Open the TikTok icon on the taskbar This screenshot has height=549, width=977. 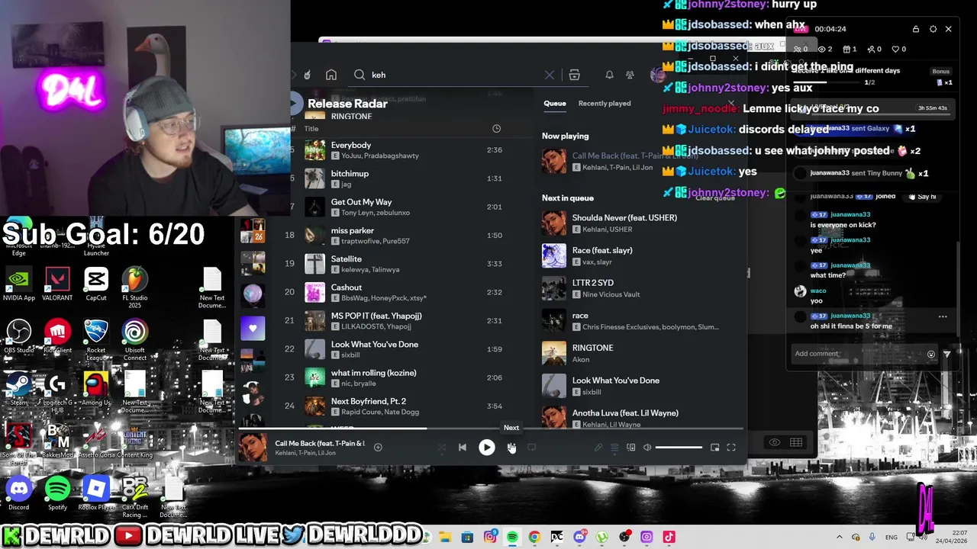pyautogui.click(x=669, y=537)
